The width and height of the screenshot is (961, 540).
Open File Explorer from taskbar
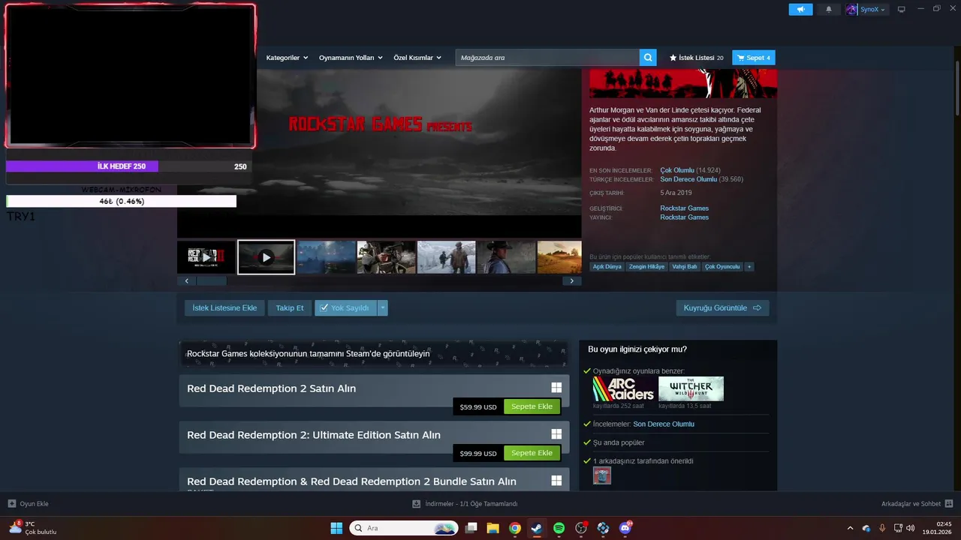point(493,528)
